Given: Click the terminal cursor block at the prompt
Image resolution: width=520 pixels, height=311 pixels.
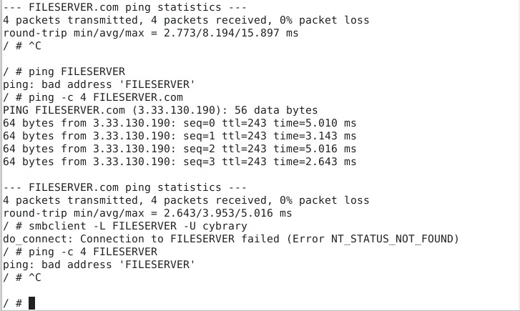Looking at the screenshot, I should [x=31, y=303].
